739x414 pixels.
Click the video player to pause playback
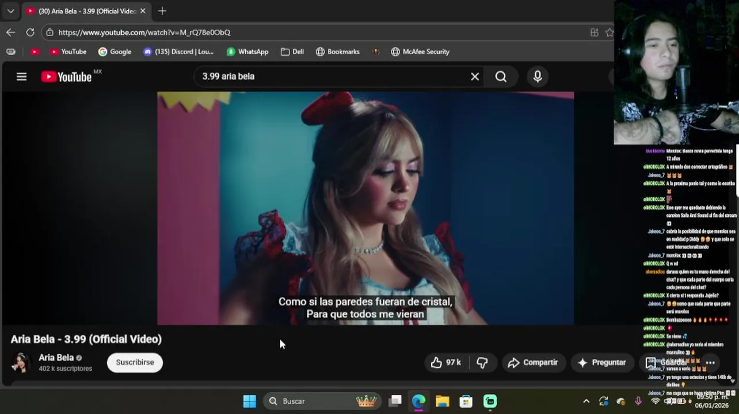click(x=365, y=208)
